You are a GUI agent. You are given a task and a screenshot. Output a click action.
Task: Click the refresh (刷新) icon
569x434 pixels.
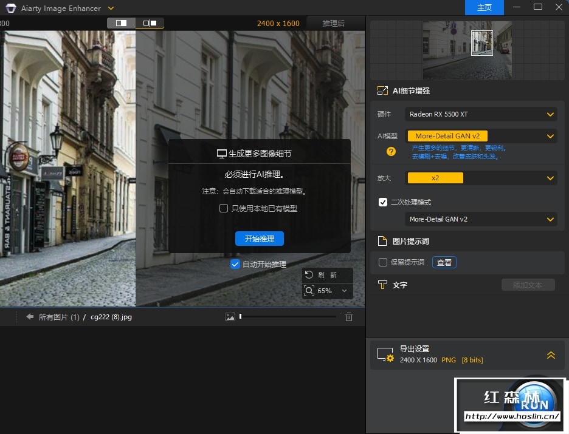309,275
